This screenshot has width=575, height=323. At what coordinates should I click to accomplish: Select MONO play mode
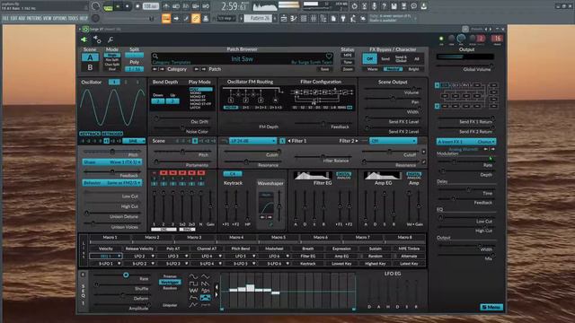click(196, 93)
